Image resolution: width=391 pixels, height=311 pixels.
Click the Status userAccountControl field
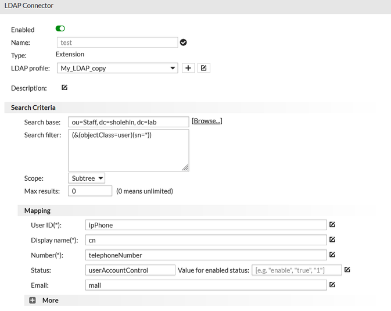tap(130, 270)
